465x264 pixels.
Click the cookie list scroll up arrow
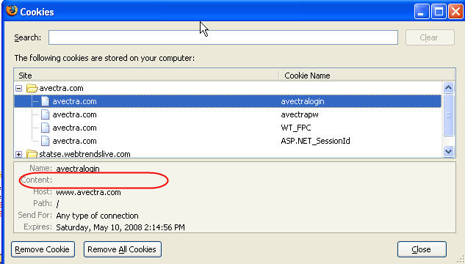448,88
